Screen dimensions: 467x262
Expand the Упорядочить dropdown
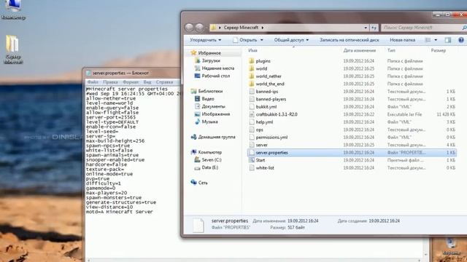click(x=206, y=40)
